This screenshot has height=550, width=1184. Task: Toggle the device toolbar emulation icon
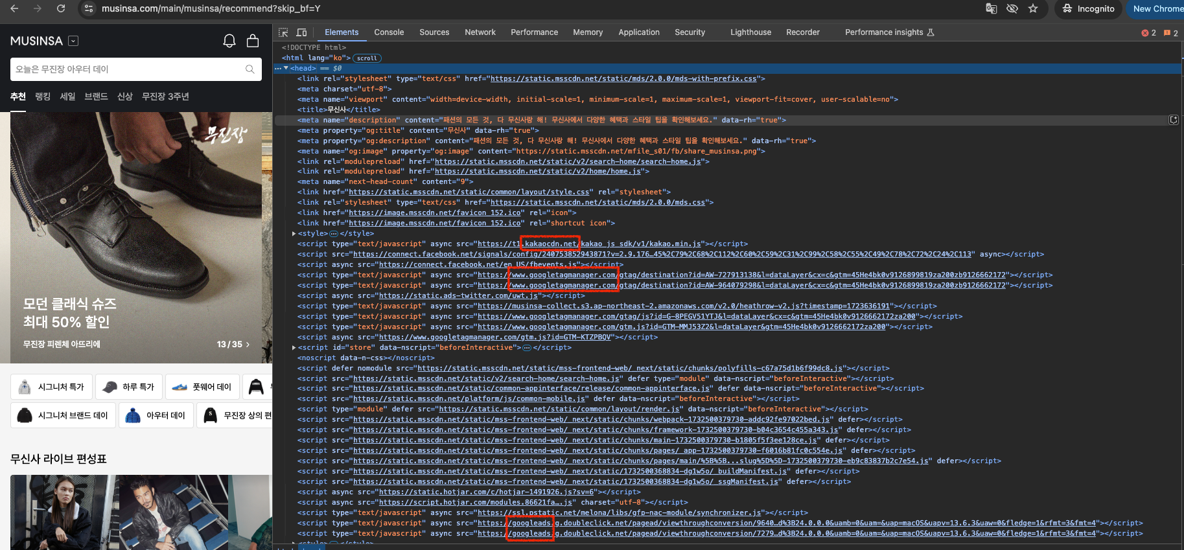(x=301, y=32)
